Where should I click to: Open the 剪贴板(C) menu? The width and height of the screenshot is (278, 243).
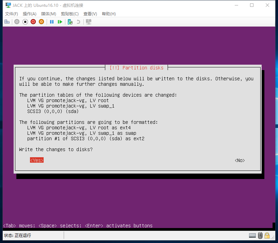point(70,14)
